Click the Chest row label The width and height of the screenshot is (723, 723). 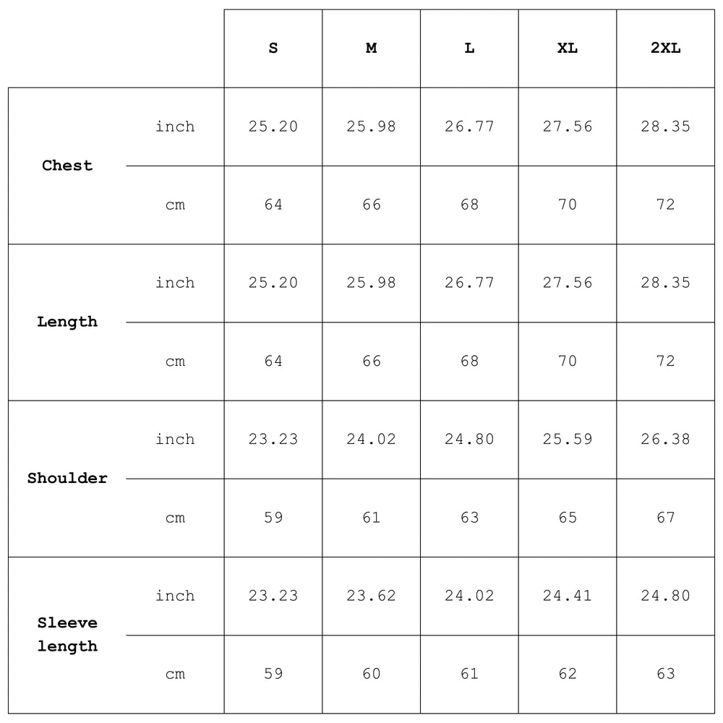click(67, 166)
